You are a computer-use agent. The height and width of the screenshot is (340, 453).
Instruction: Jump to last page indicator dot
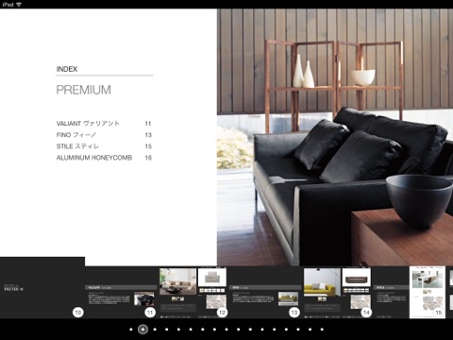pos(322,330)
